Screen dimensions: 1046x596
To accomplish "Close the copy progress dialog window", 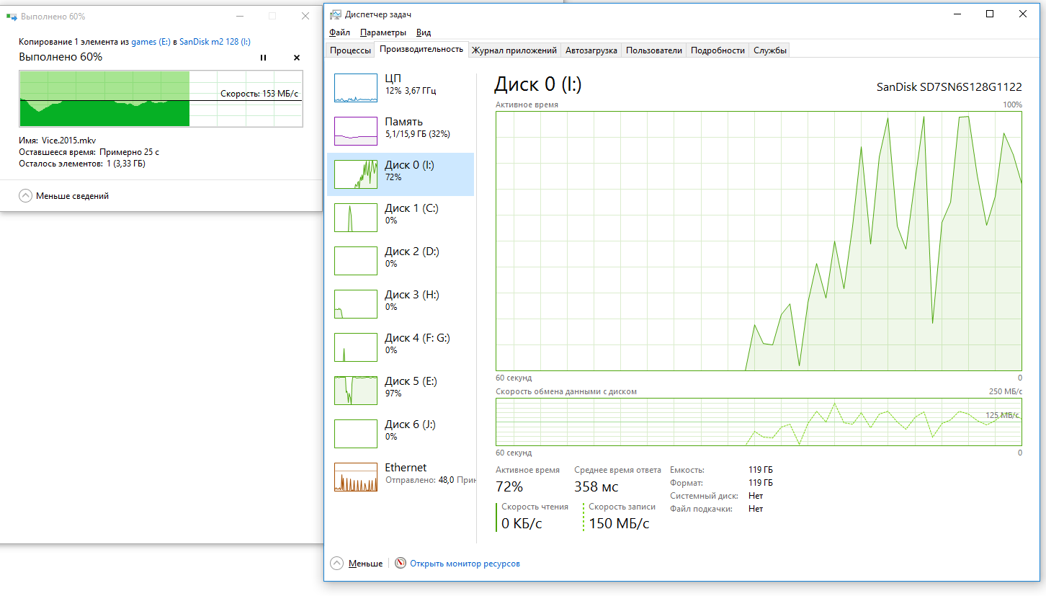I will (305, 15).
